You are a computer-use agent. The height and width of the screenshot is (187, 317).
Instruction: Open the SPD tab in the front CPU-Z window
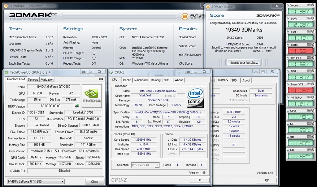tap(167, 80)
